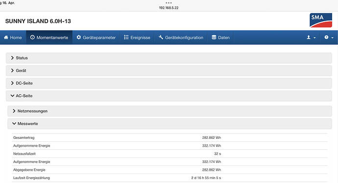Click the Netzausfallzeit value 32 s
This screenshot has width=338, height=183.
217,154
